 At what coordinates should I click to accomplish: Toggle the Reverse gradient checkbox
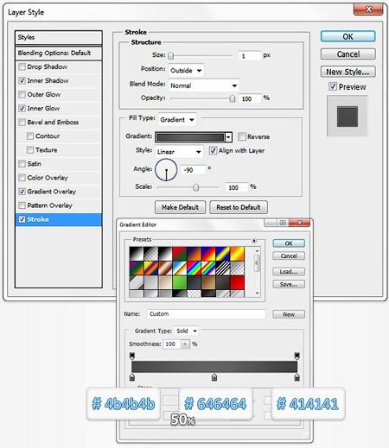tap(242, 136)
